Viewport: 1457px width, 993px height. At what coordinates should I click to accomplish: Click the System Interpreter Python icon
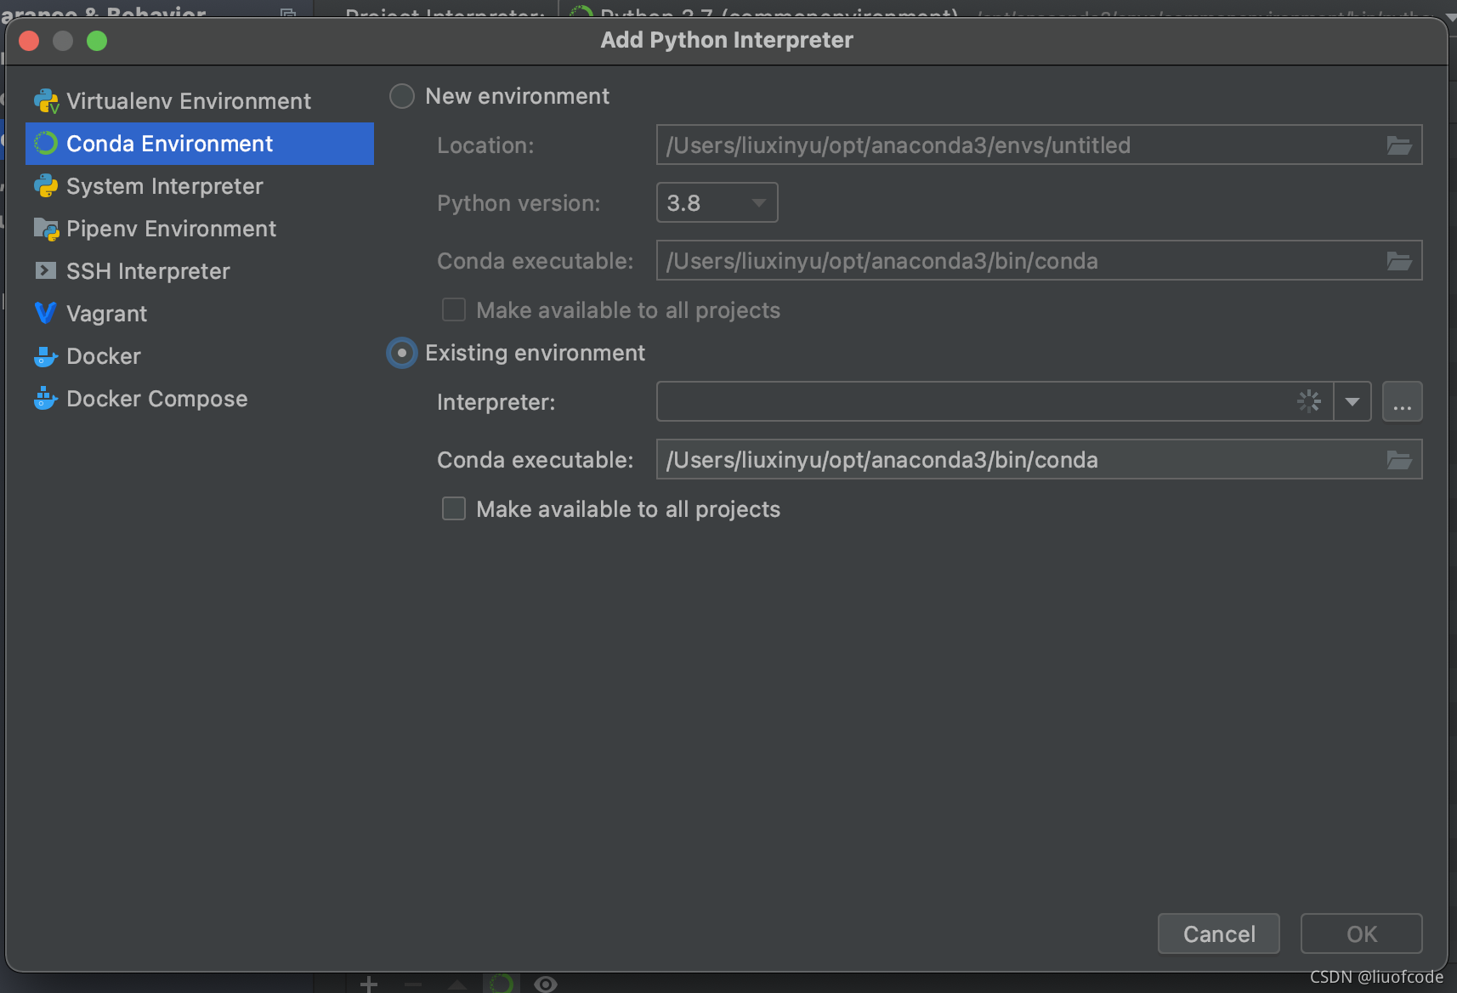(x=46, y=186)
